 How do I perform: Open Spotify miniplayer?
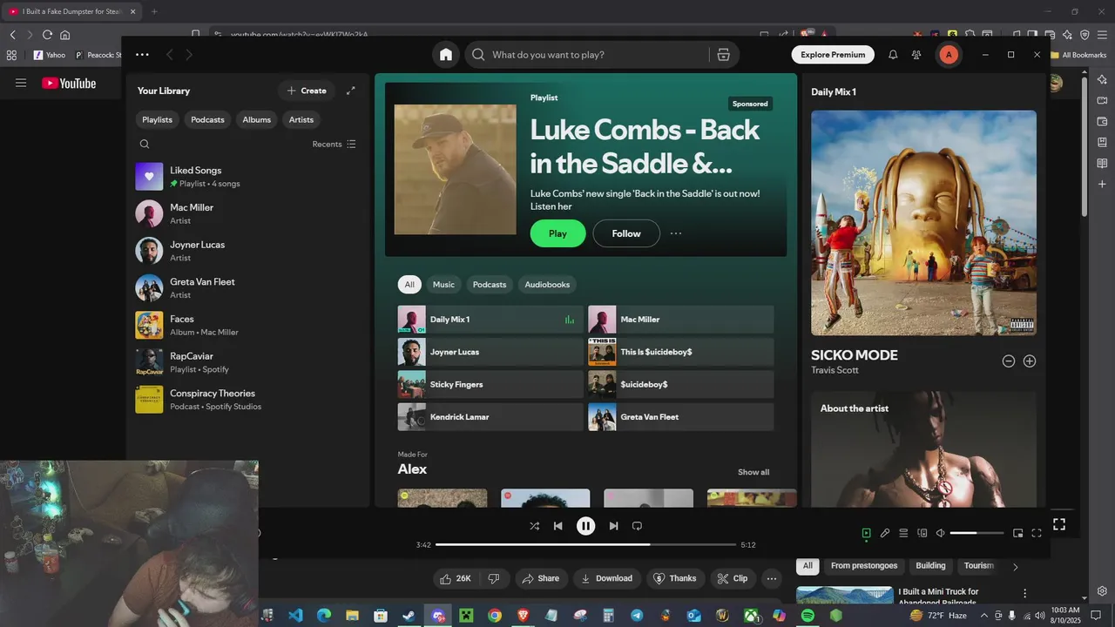[x=1017, y=533]
